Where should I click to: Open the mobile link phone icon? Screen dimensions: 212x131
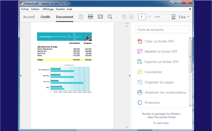pos(173,17)
